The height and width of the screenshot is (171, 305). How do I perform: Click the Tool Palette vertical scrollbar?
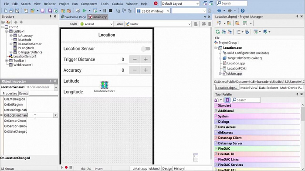point(303,137)
